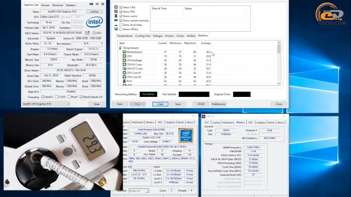This screenshot has height=197, width=351.
Task: Enable Stress local disks checkbox
Action: pyautogui.click(x=121, y=25)
